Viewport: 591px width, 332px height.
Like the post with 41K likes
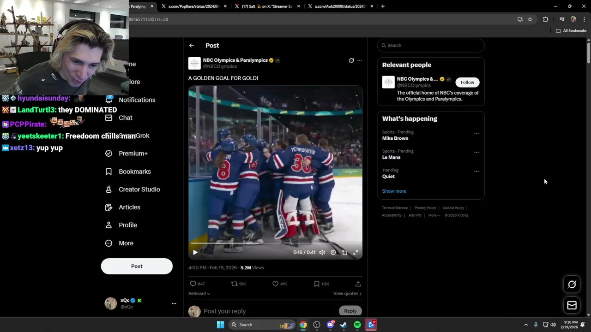(279, 284)
